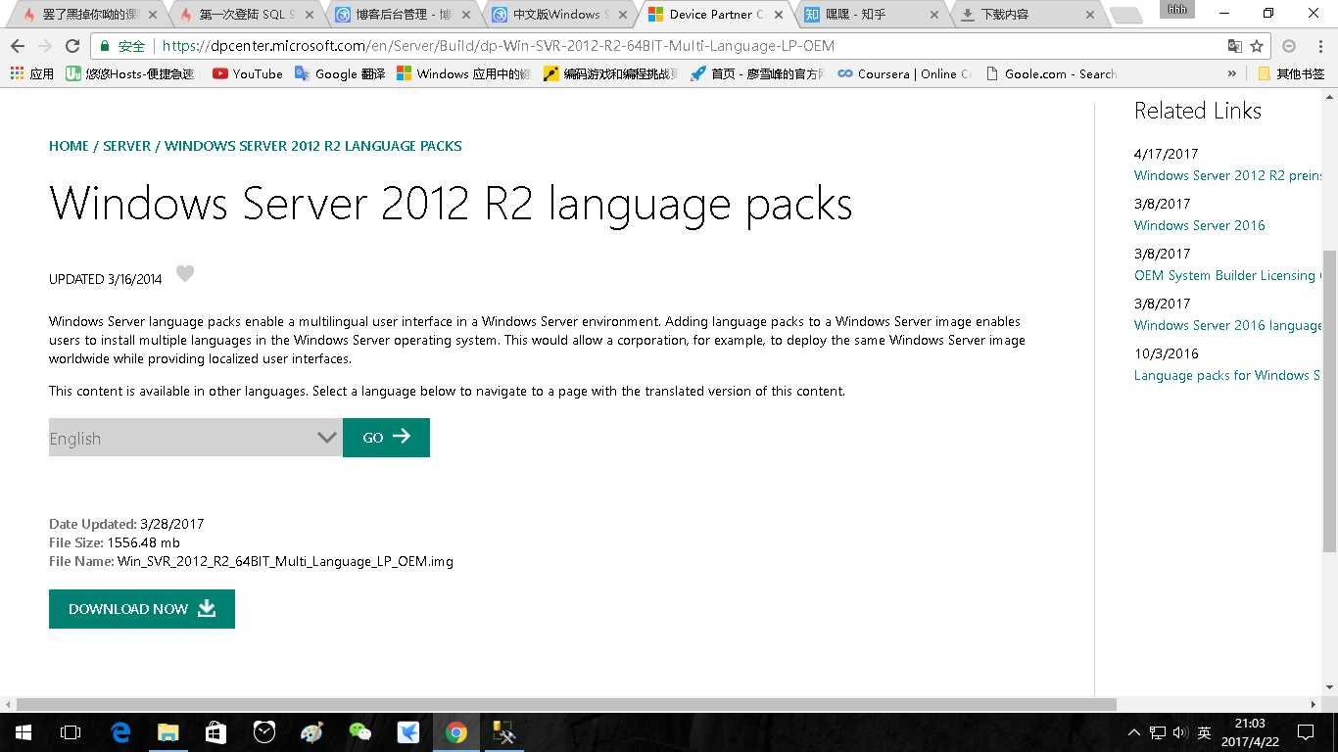Open the Windows Start button
Screen dimensions: 1338x752
coord(24,732)
